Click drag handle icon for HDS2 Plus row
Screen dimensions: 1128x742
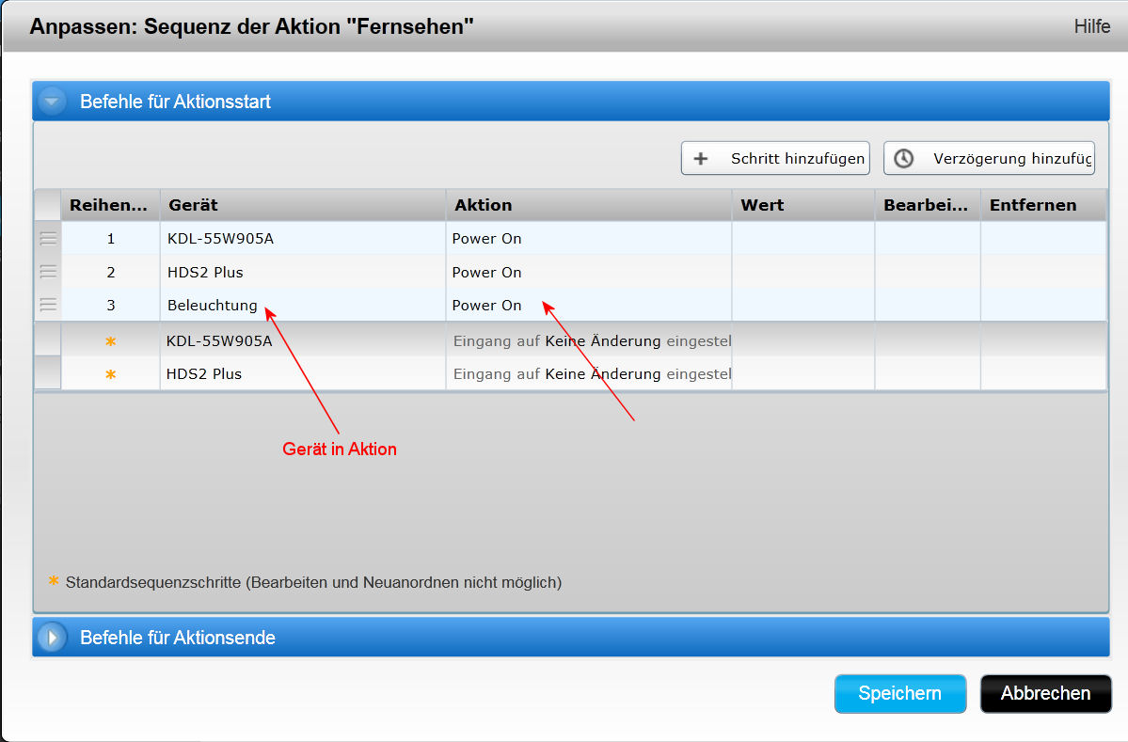tap(48, 272)
